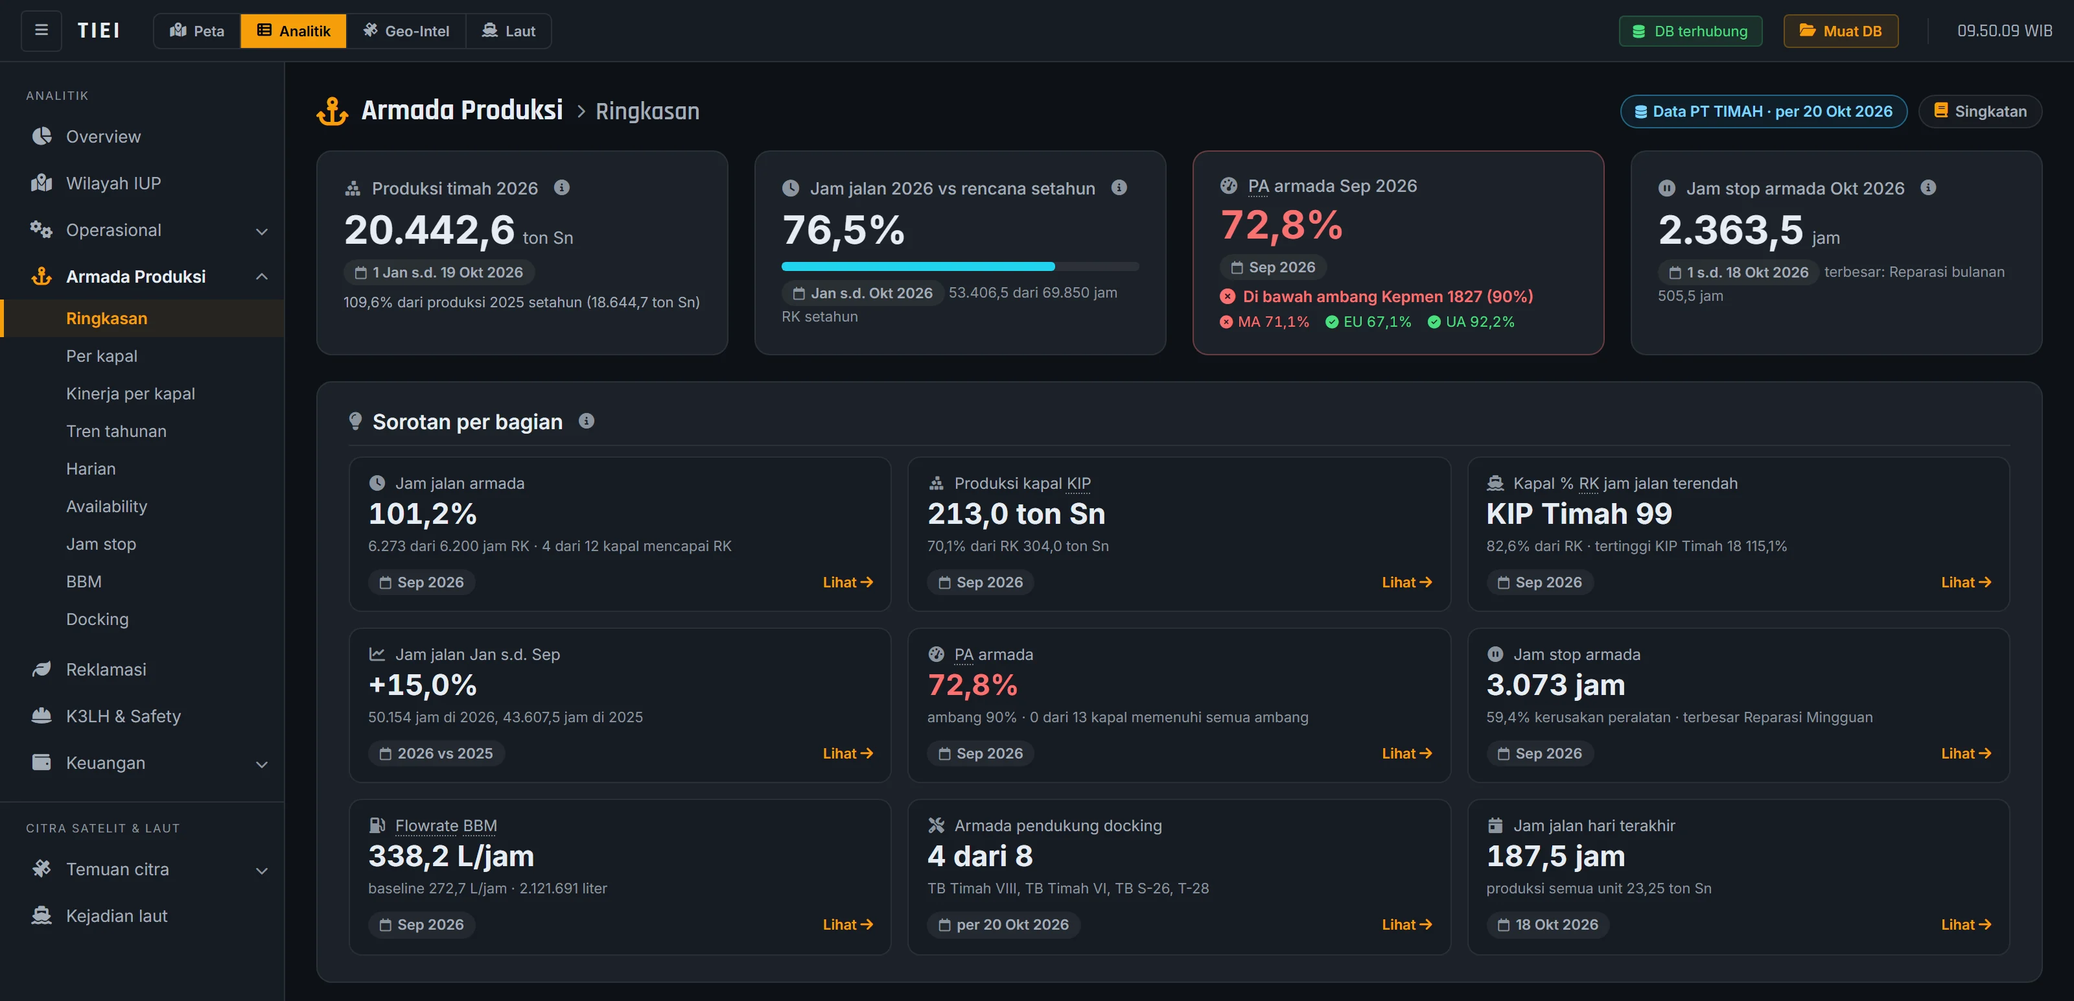Screen dimensions: 2074x1001
Task: Switch to the Peta tab
Action: (x=197, y=30)
